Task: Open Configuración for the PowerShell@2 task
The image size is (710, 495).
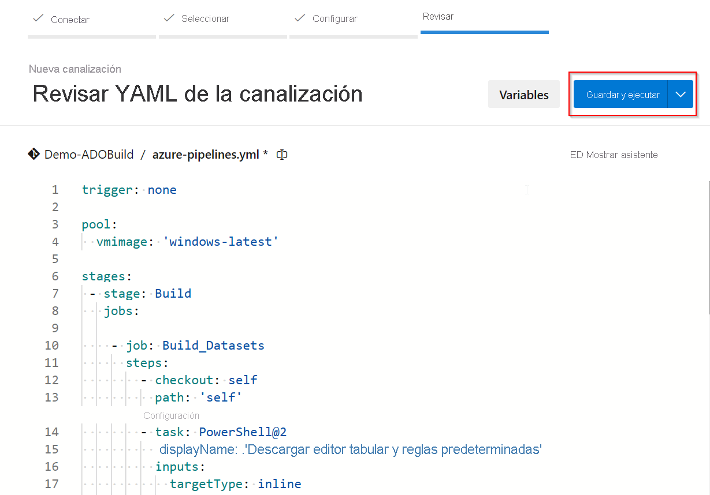Action: point(171,415)
